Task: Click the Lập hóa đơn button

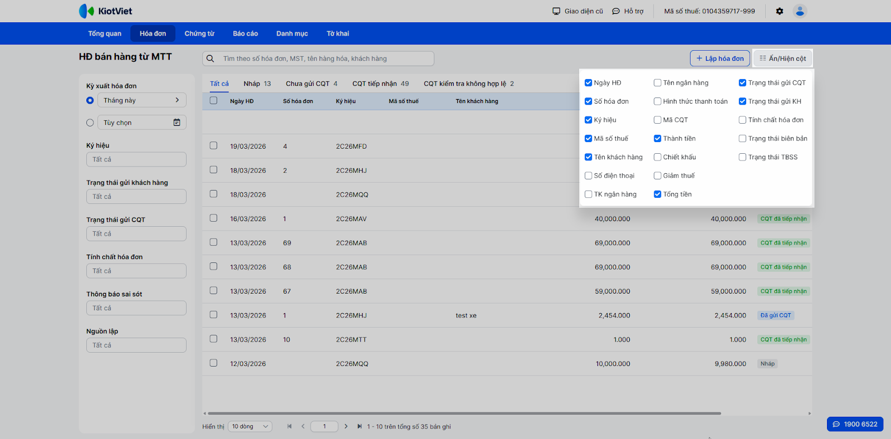Action: click(719, 58)
